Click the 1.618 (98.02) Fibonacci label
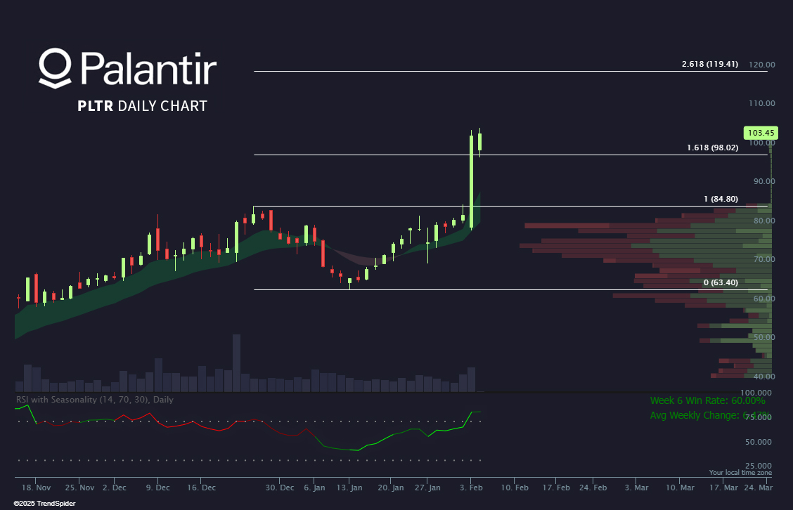793x510 pixels. (712, 148)
